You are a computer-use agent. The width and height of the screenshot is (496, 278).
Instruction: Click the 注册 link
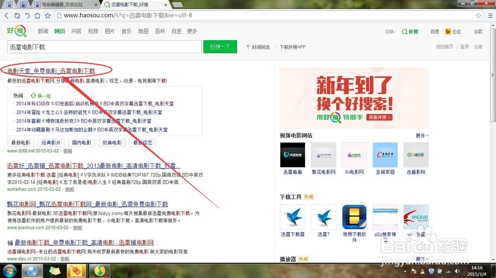pyautogui.click(x=478, y=46)
